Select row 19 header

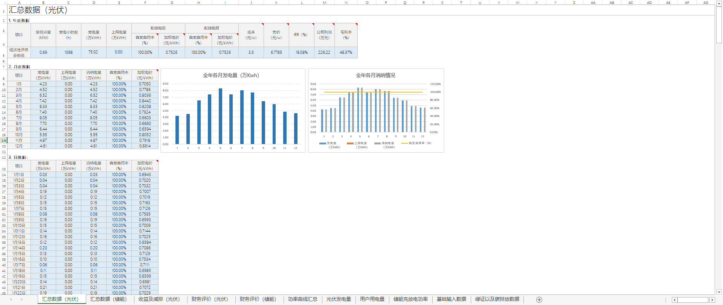pyautogui.click(x=4, y=140)
